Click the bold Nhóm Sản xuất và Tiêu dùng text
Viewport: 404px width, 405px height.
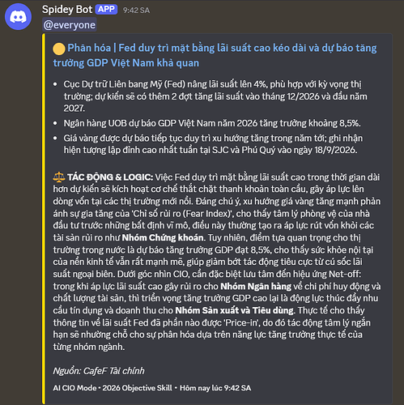tap(234, 310)
